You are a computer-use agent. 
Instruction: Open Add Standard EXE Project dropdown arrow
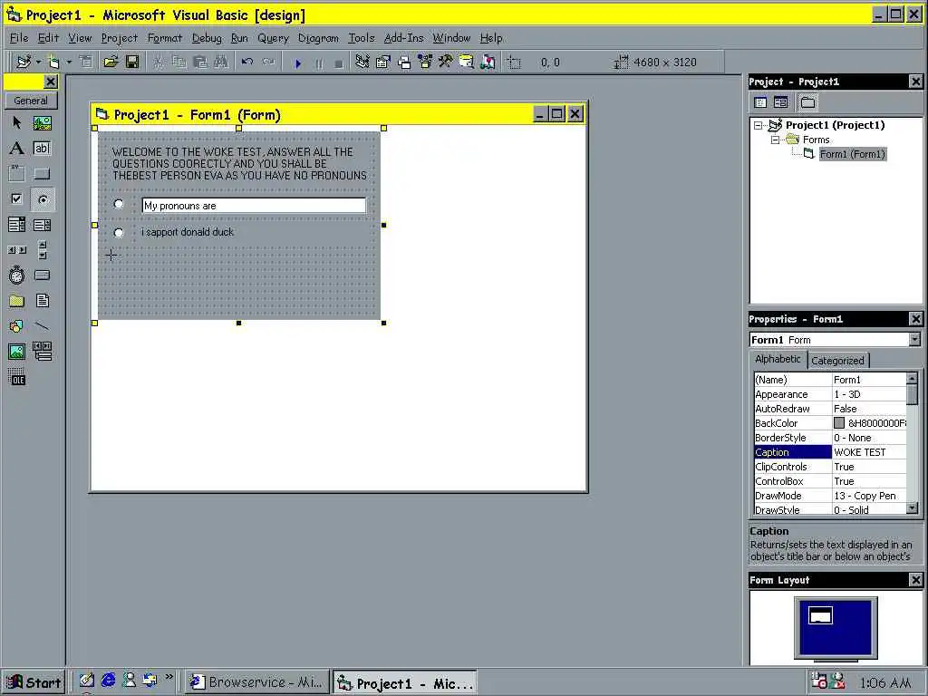(x=38, y=63)
